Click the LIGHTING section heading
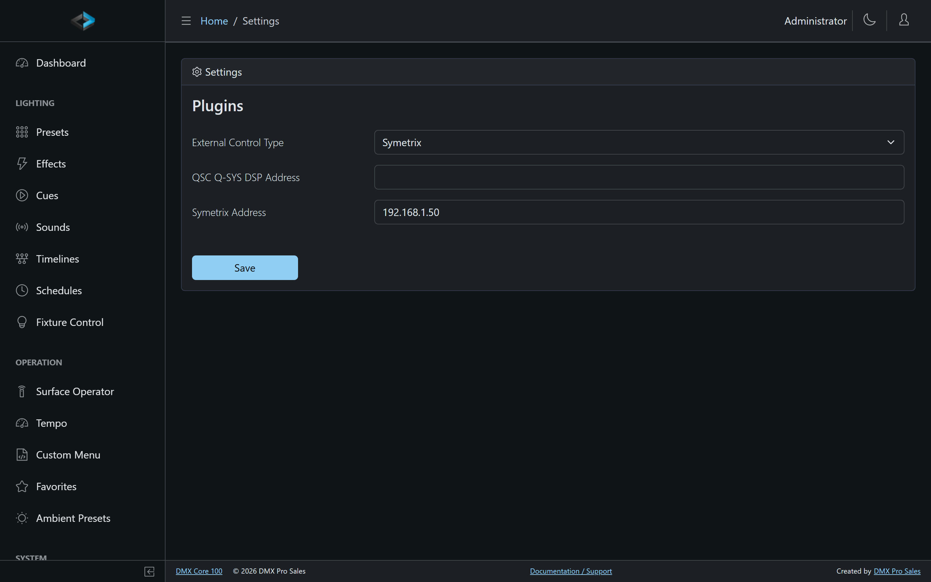 [35, 103]
